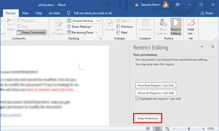Image resolution: width=219 pixels, height=131 pixels.
Task: Toggle the Restrict Editing button
Action: coord(176,27)
